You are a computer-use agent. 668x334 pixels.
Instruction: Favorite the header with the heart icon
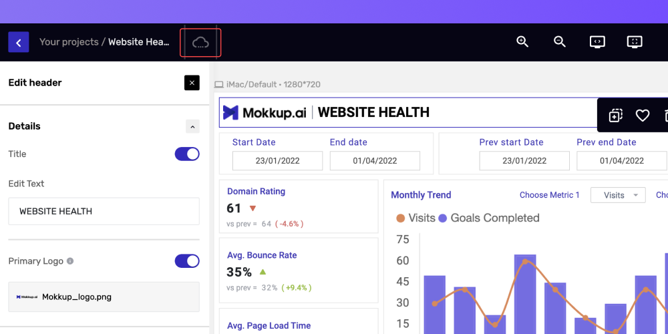[643, 116]
